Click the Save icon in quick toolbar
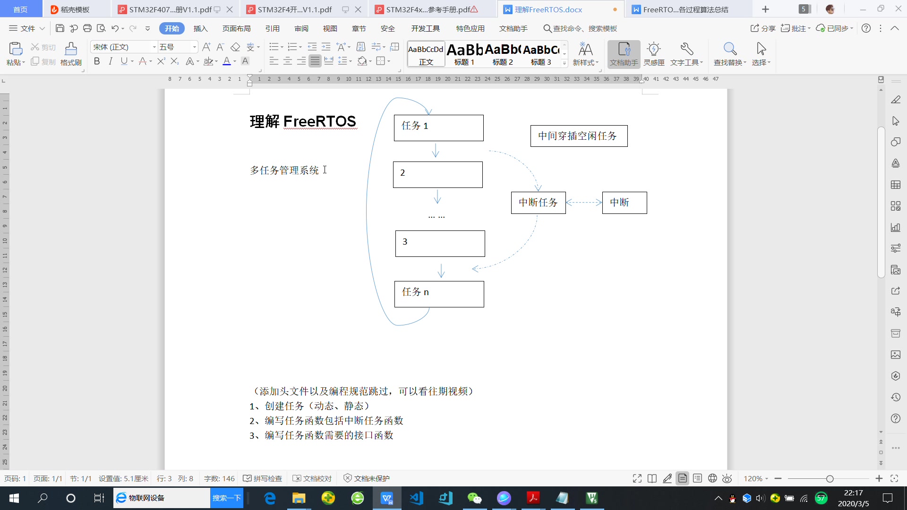Viewport: 907px width, 510px height. point(60,28)
